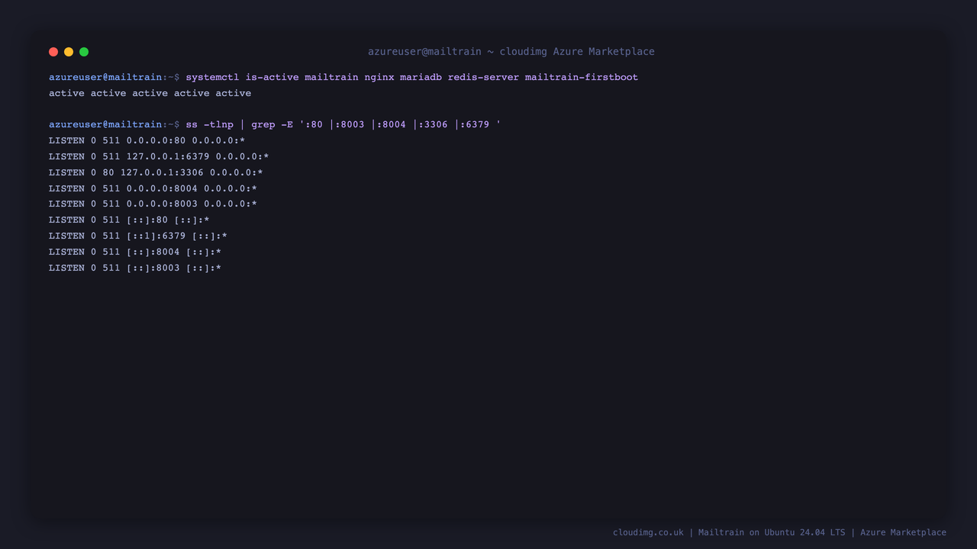Click the red close window button

(x=53, y=52)
